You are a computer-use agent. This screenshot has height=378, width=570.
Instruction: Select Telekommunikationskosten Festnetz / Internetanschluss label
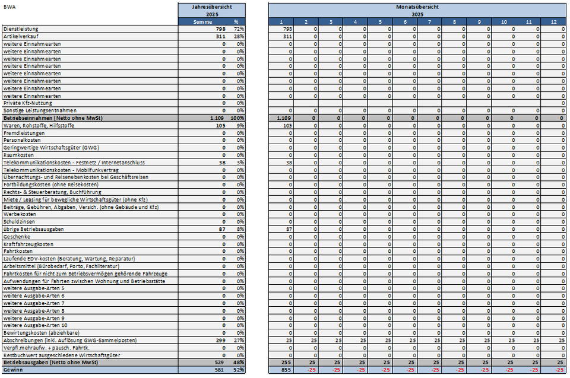coord(74,163)
